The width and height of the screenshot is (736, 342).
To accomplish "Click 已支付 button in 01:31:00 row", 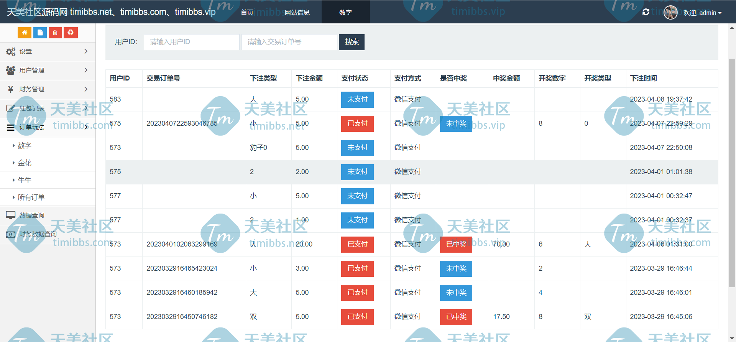I will coord(357,245).
